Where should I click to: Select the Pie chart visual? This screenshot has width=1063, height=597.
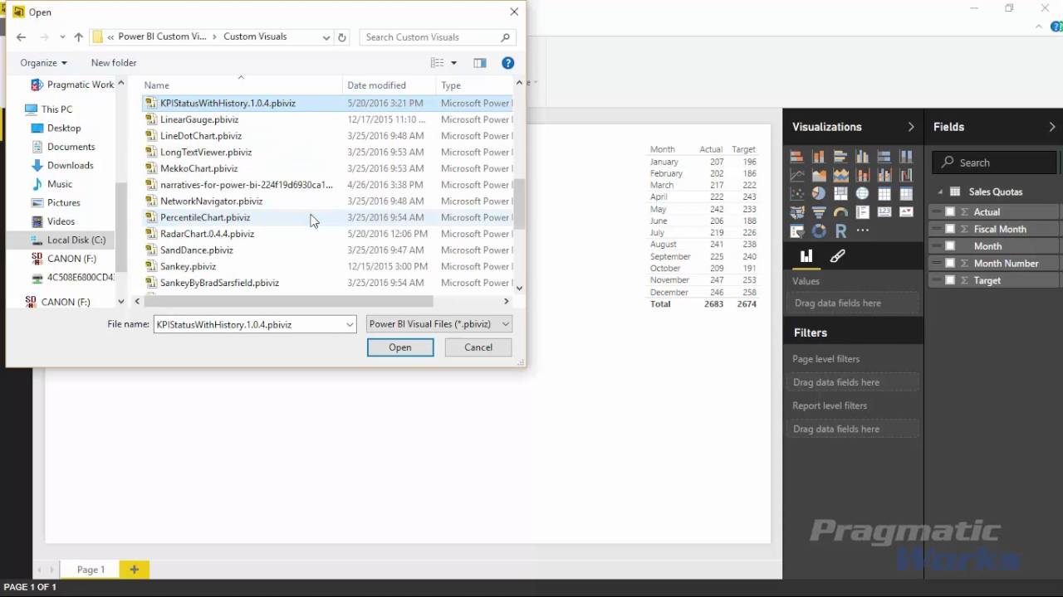819,193
